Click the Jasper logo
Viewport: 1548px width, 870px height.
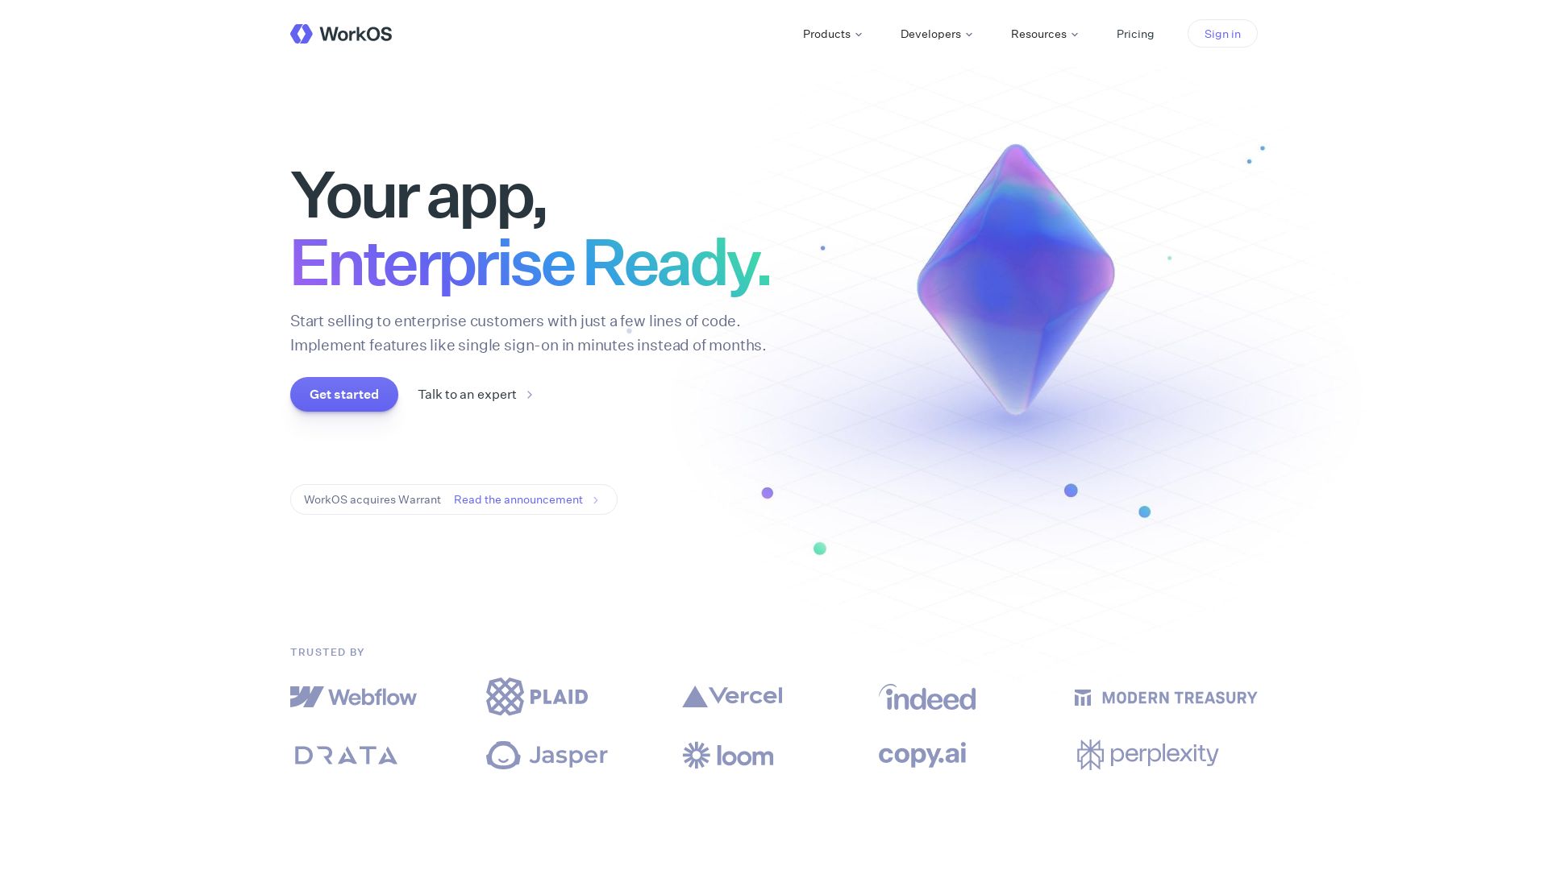(x=547, y=754)
